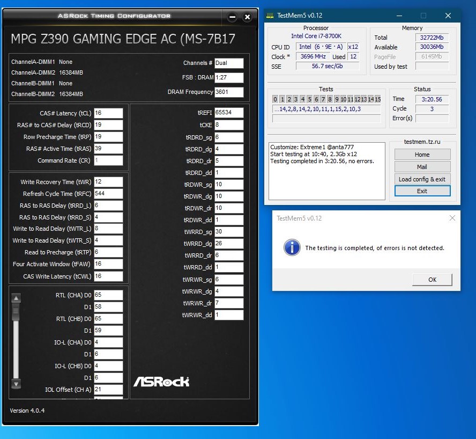Click the CAS Write Latency (tCWL) field
The image size is (476, 439).
pos(108,276)
